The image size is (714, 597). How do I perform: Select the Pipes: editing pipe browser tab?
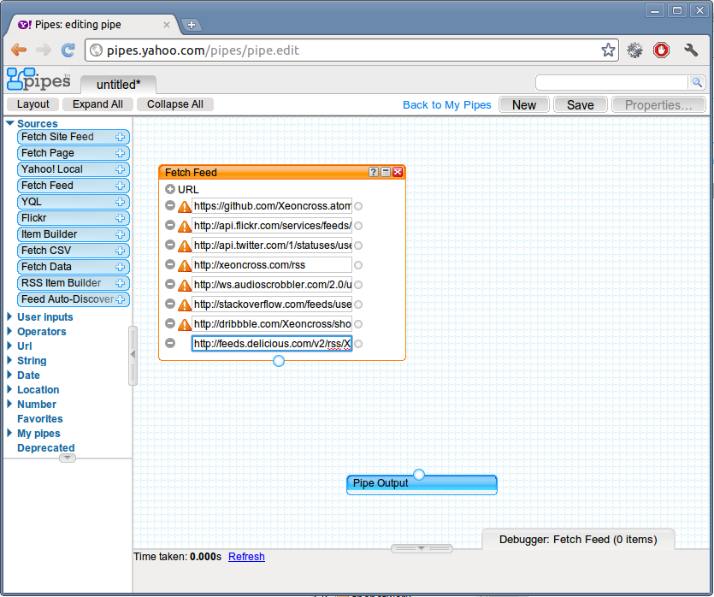click(93, 25)
